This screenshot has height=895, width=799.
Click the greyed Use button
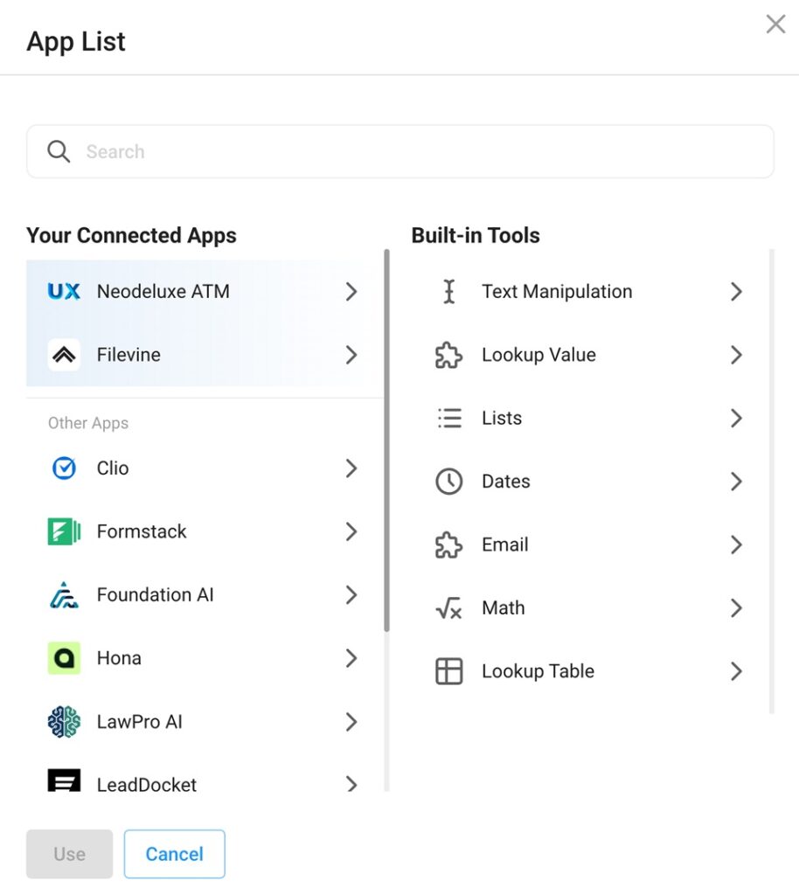(x=70, y=854)
